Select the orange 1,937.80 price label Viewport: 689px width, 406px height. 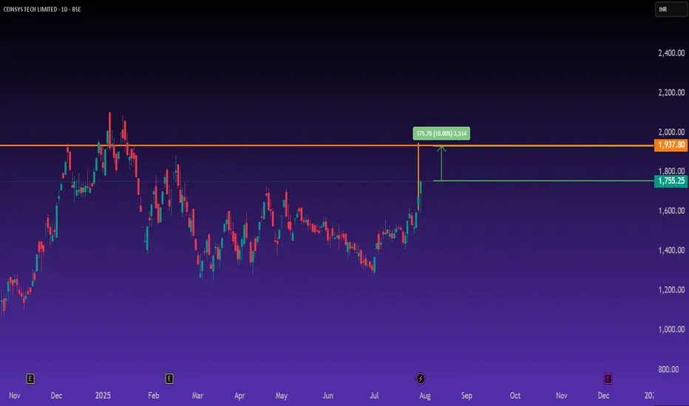click(x=671, y=145)
